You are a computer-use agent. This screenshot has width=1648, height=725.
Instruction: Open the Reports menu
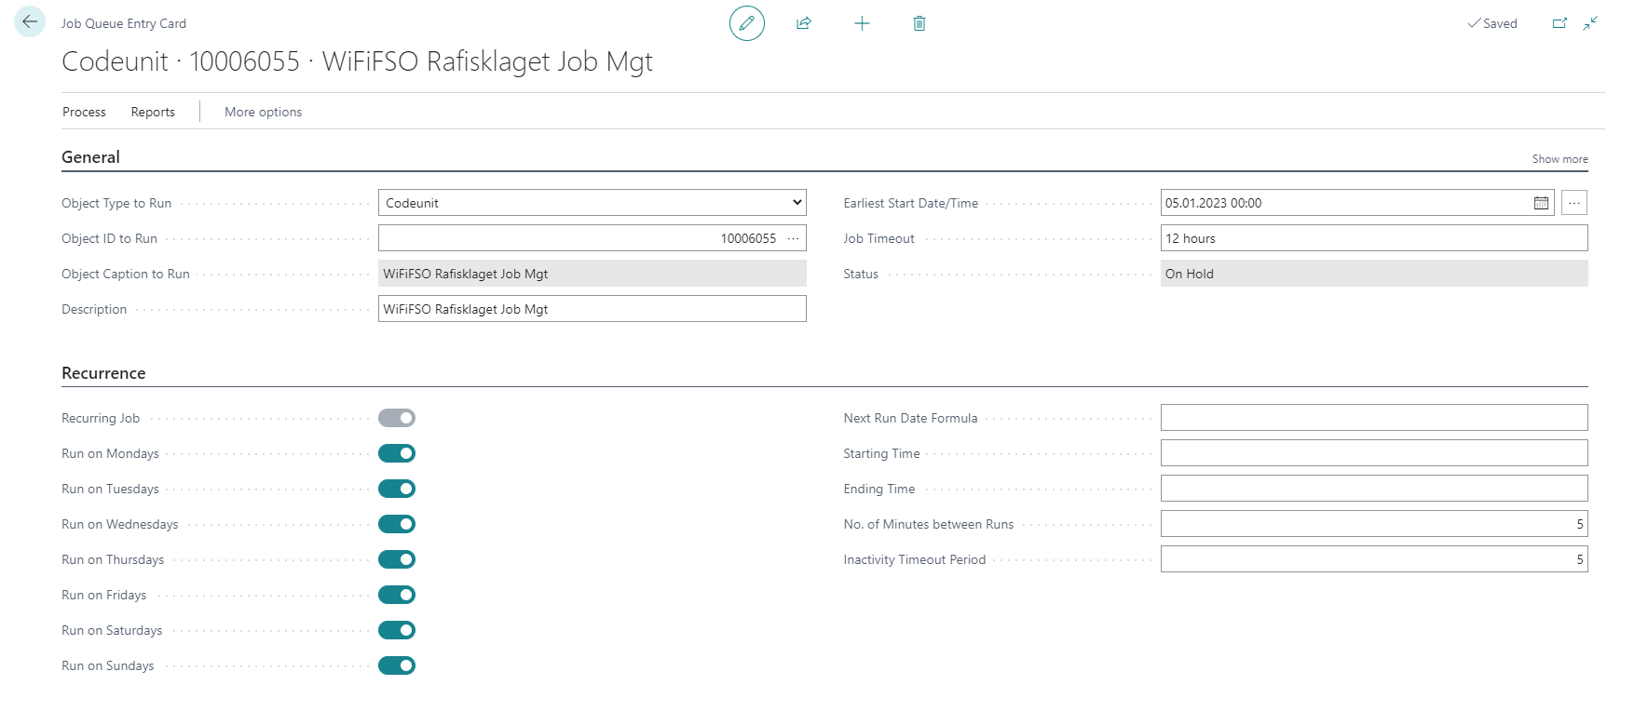click(153, 112)
